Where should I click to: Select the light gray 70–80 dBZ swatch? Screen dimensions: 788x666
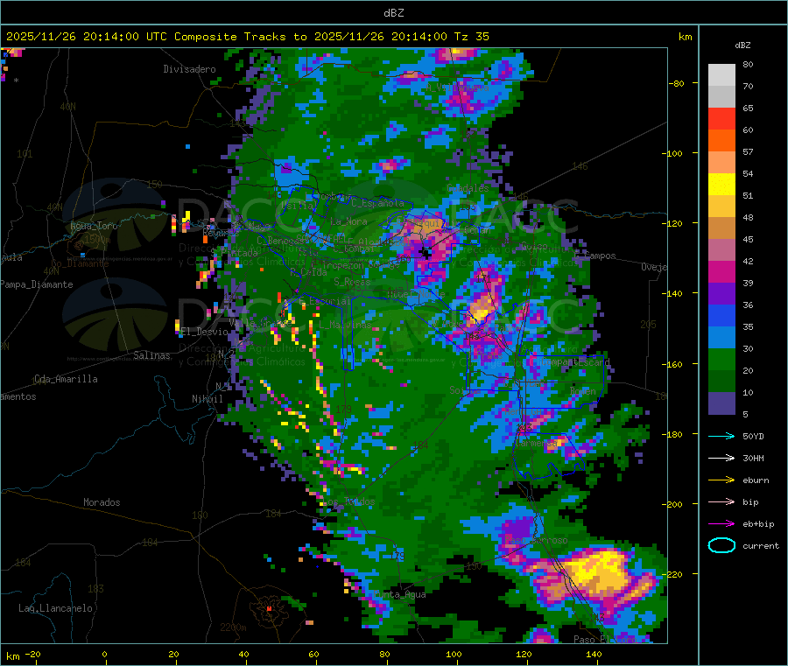[x=721, y=75]
